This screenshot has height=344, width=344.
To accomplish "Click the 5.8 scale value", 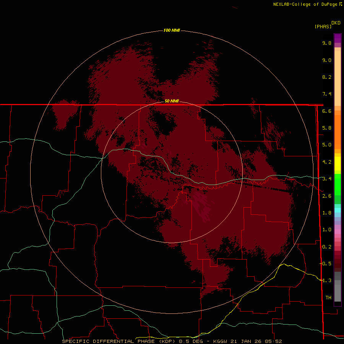I will pos(327,128).
